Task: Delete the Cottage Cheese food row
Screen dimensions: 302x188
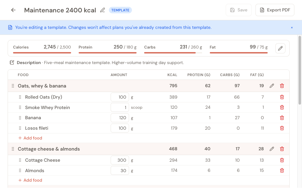Action: pos(282,160)
